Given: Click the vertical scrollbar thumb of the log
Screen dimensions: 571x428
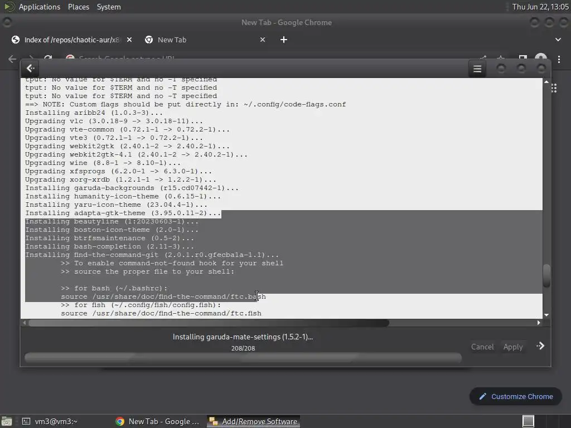Looking at the screenshot, I should pos(546,275).
